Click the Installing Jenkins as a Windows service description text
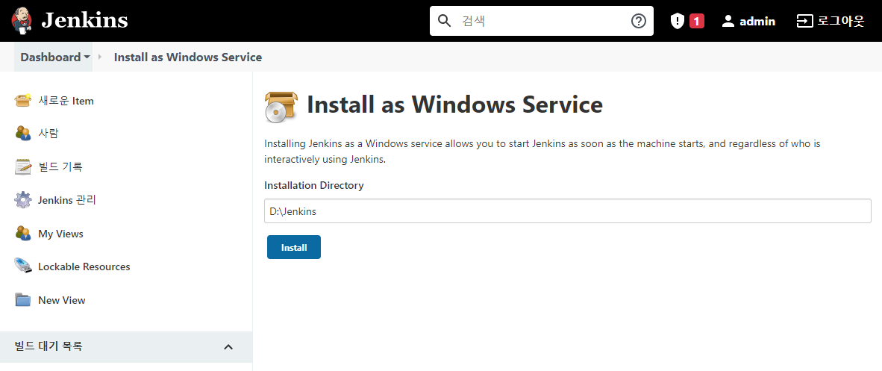The width and height of the screenshot is (882, 371). 542,152
